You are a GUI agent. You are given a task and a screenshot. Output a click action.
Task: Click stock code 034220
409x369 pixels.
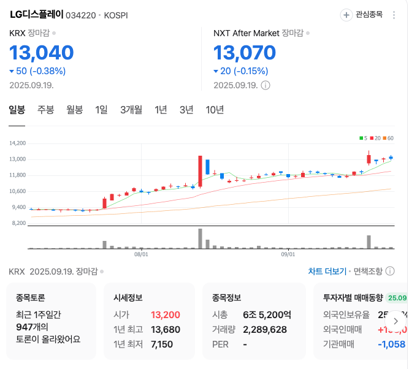(x=80, y=15)
